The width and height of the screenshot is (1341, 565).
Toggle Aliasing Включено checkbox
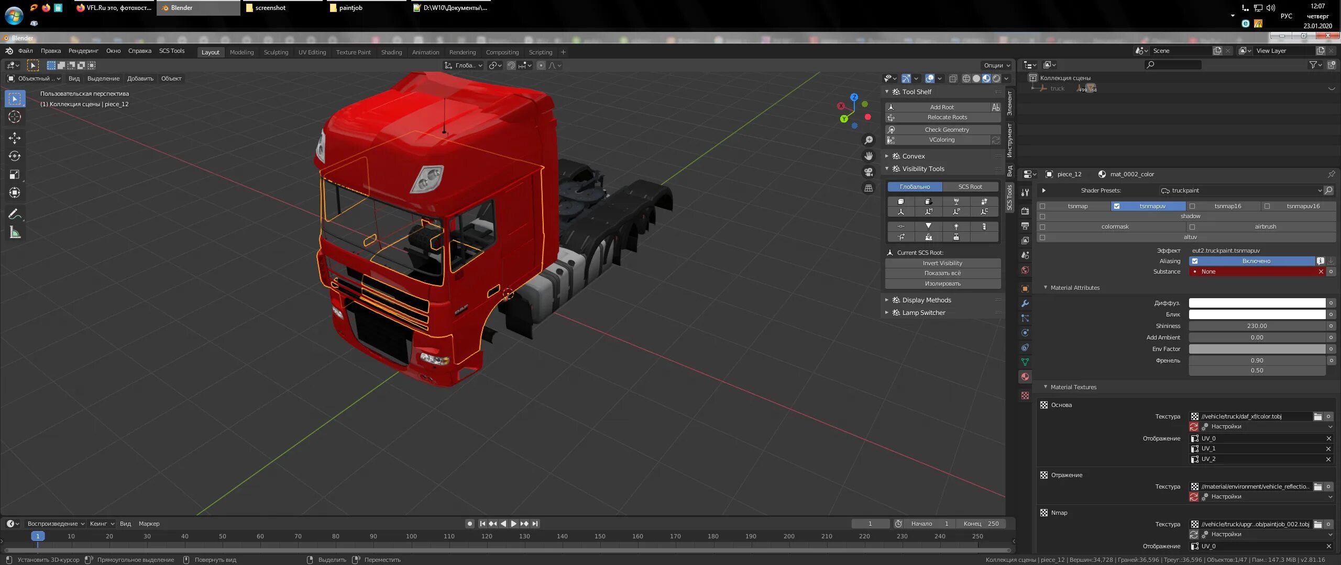(1195, 261)
